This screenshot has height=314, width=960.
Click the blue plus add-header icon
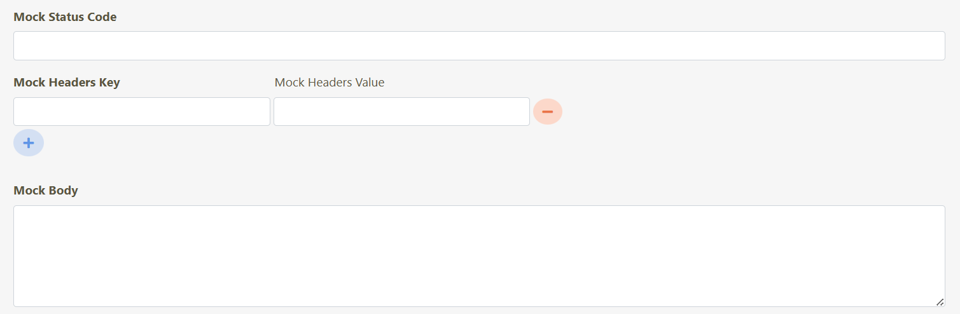[29, 143]
